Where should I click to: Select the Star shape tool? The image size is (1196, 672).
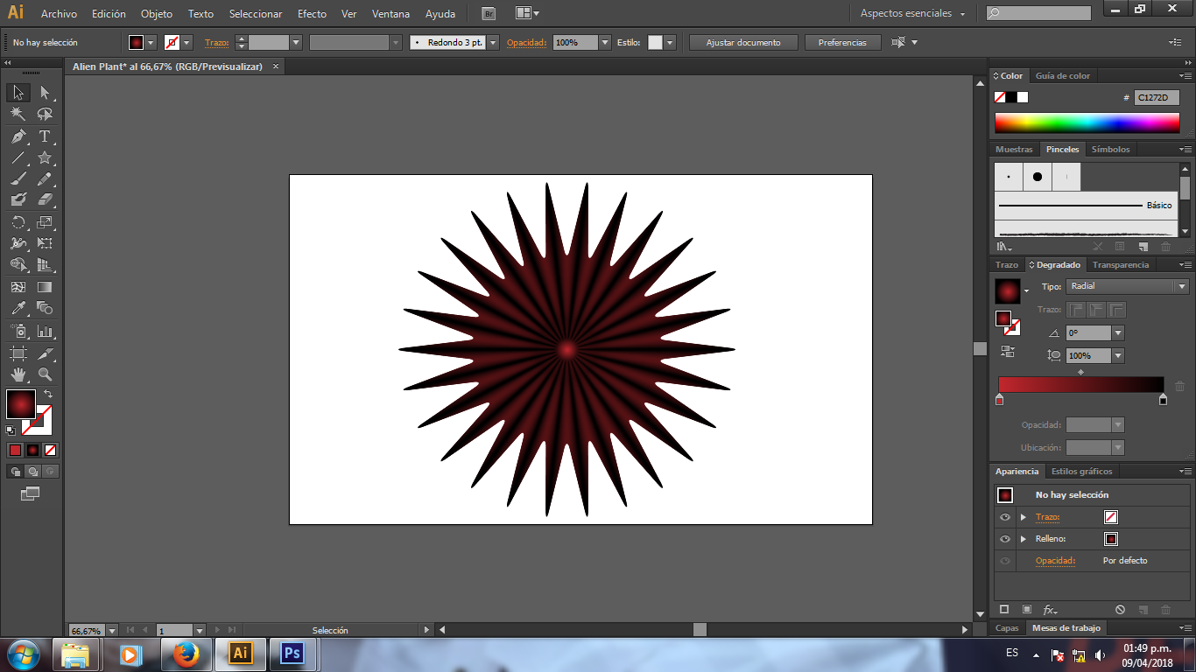tap(45, 158)
